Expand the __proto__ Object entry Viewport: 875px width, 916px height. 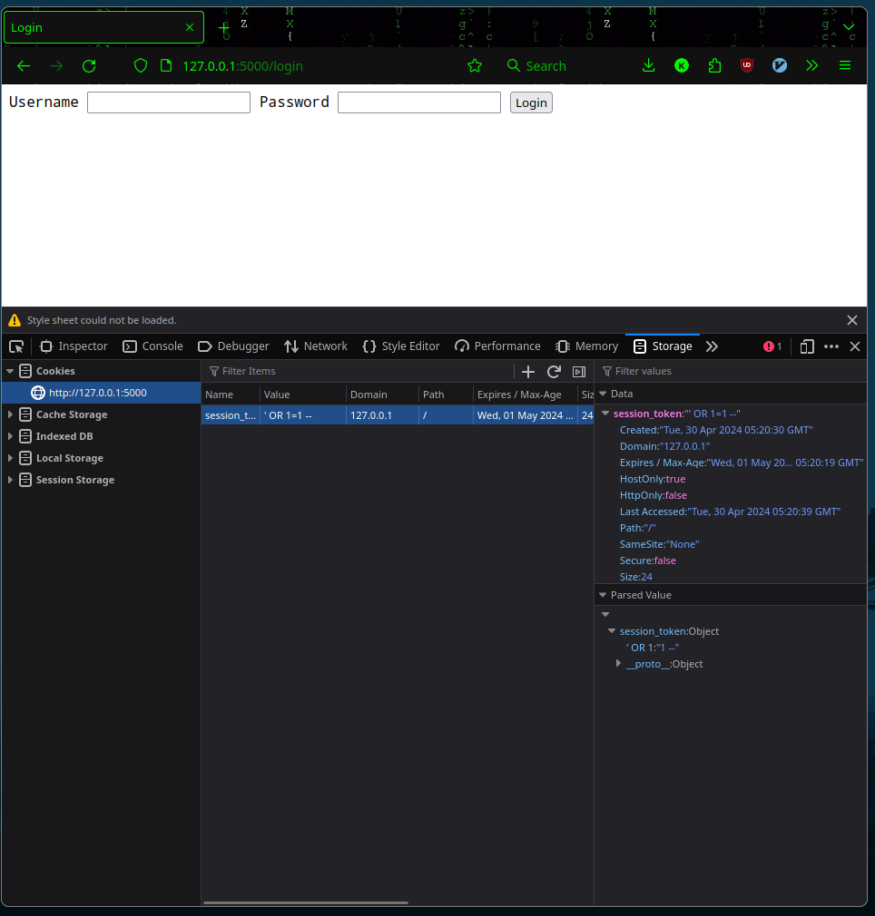point(618,664)
